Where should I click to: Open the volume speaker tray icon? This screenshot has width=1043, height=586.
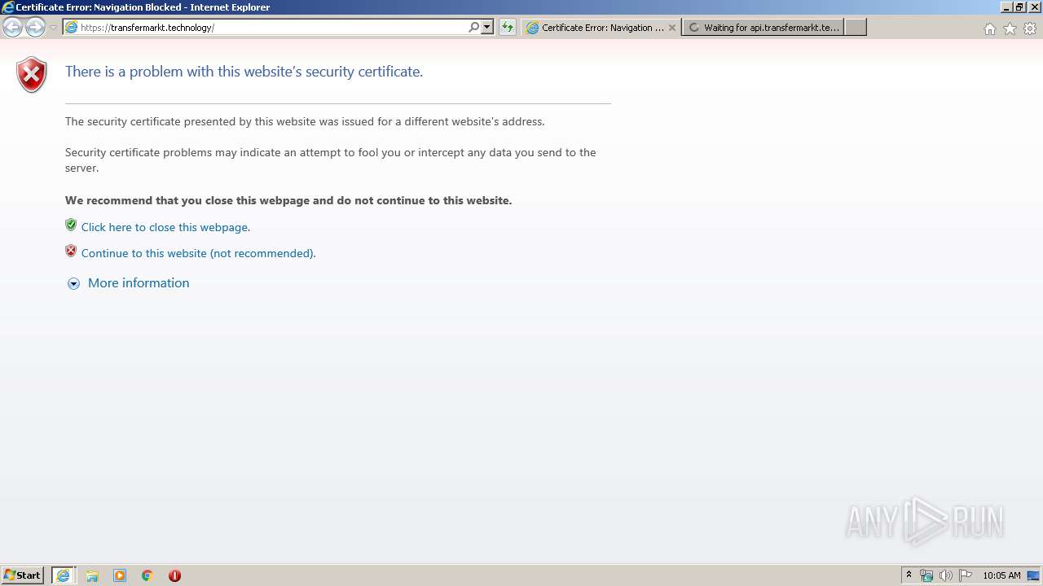point(946,575)
